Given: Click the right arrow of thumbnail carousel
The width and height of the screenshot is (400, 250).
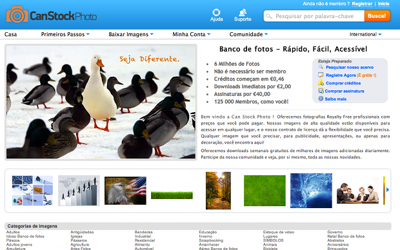Looking at the screenshot, I should [x=388, y=190].
